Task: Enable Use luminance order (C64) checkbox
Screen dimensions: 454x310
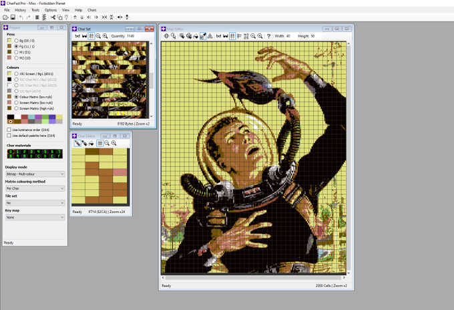Action: tap(9, 130)
